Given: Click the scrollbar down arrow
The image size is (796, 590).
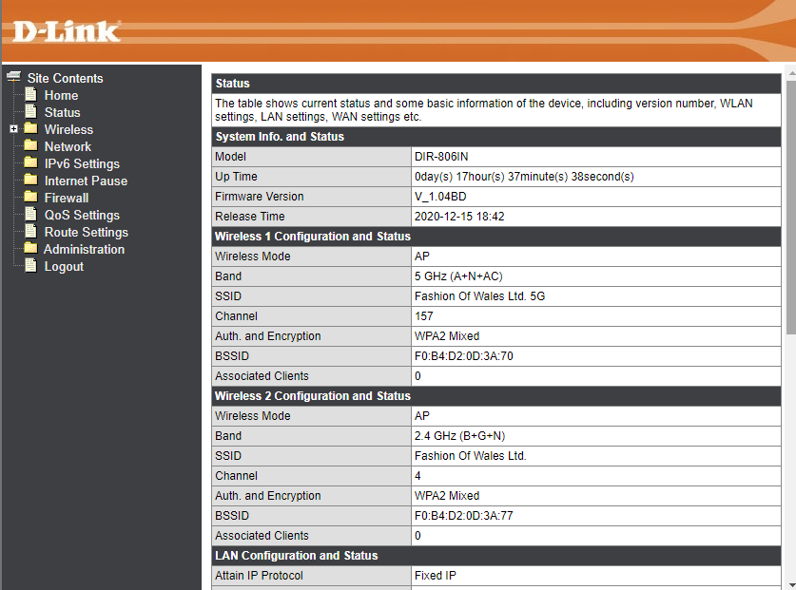Looking at the screenshot, I should tap(789, 583).
